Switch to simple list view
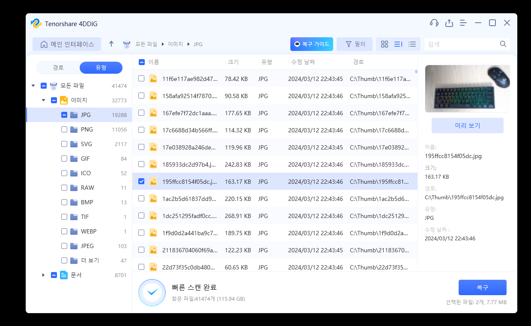 tap(412, 44)
